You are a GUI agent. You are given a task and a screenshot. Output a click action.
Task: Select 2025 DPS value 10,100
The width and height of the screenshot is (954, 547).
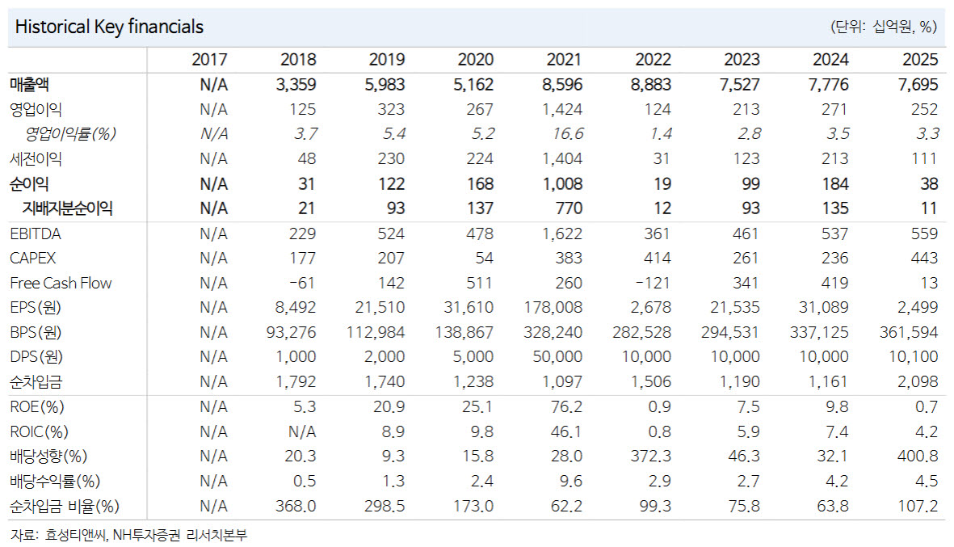coord(914,356)
